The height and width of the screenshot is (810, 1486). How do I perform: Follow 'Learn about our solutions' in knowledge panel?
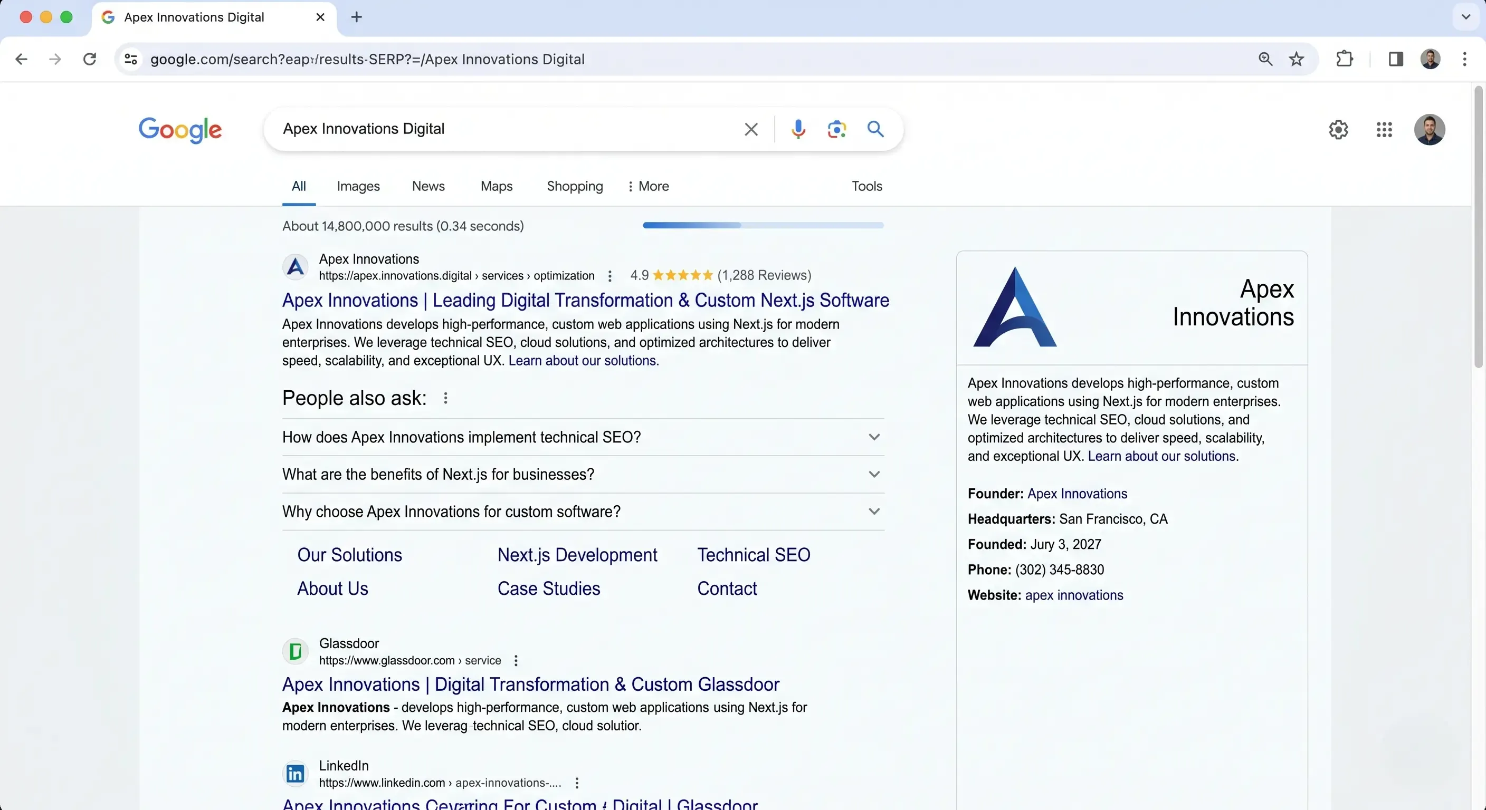pos(1163,457)
